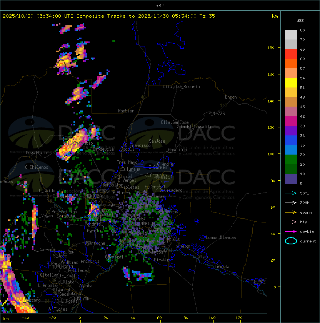Click the 'Uspallata' map label
Image resolution: width=320 pixels, height=323 pixels.
[x=36, y=153]
